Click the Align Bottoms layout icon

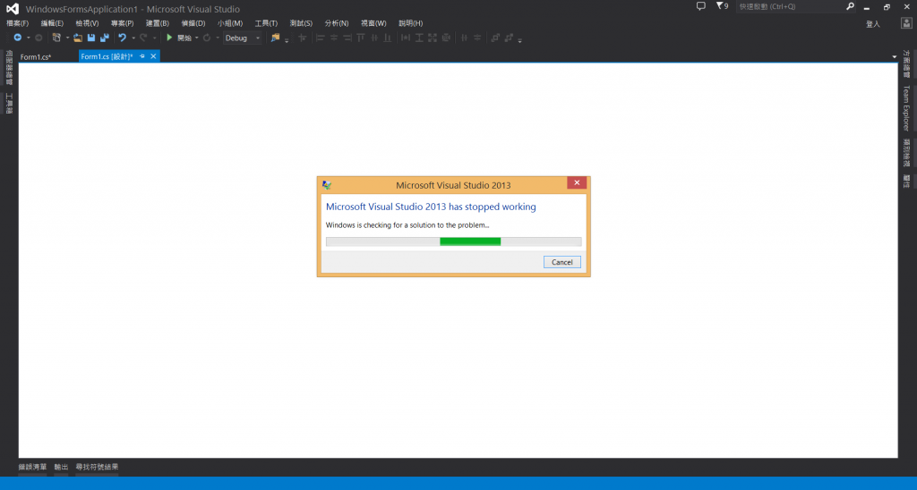(387, 38)
